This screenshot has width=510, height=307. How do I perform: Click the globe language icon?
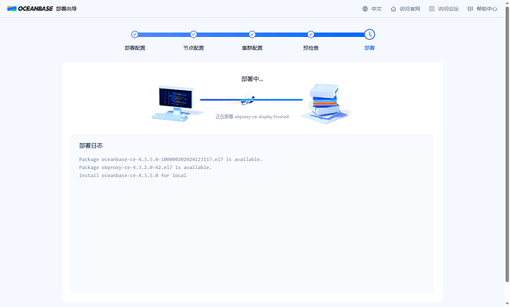pyautogui.click(x=365, y=9)
